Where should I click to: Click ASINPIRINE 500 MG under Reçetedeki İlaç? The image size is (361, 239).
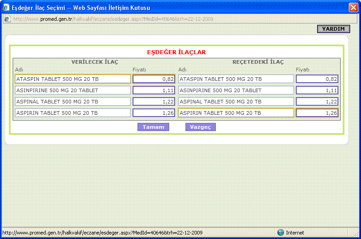[x=236, y=90]
